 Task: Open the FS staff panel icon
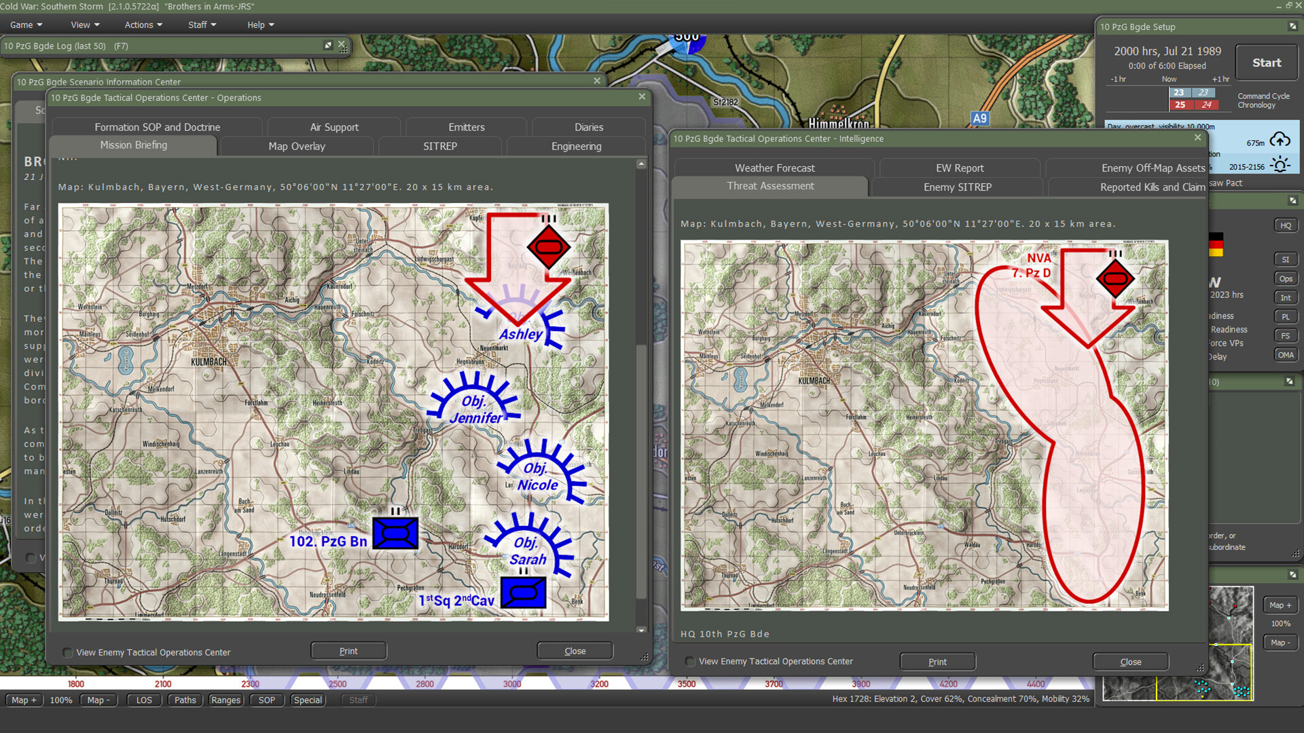click(x=1286, y=335)
